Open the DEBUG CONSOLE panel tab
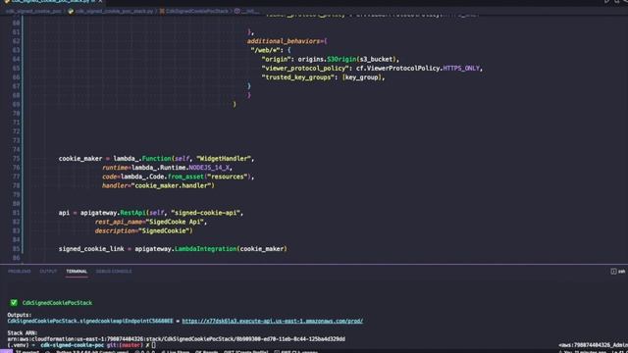The image size is (628, 353). tap(114, 272)
